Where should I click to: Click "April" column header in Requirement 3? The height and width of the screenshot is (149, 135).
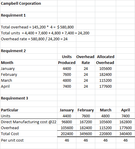[x=126, y=110]
